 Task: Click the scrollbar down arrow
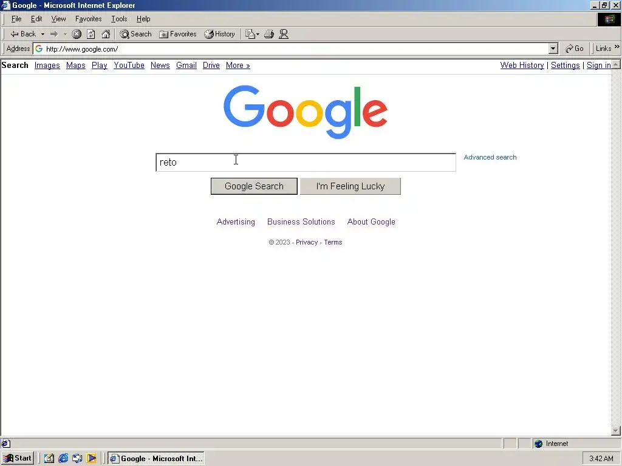coord(616,430)
